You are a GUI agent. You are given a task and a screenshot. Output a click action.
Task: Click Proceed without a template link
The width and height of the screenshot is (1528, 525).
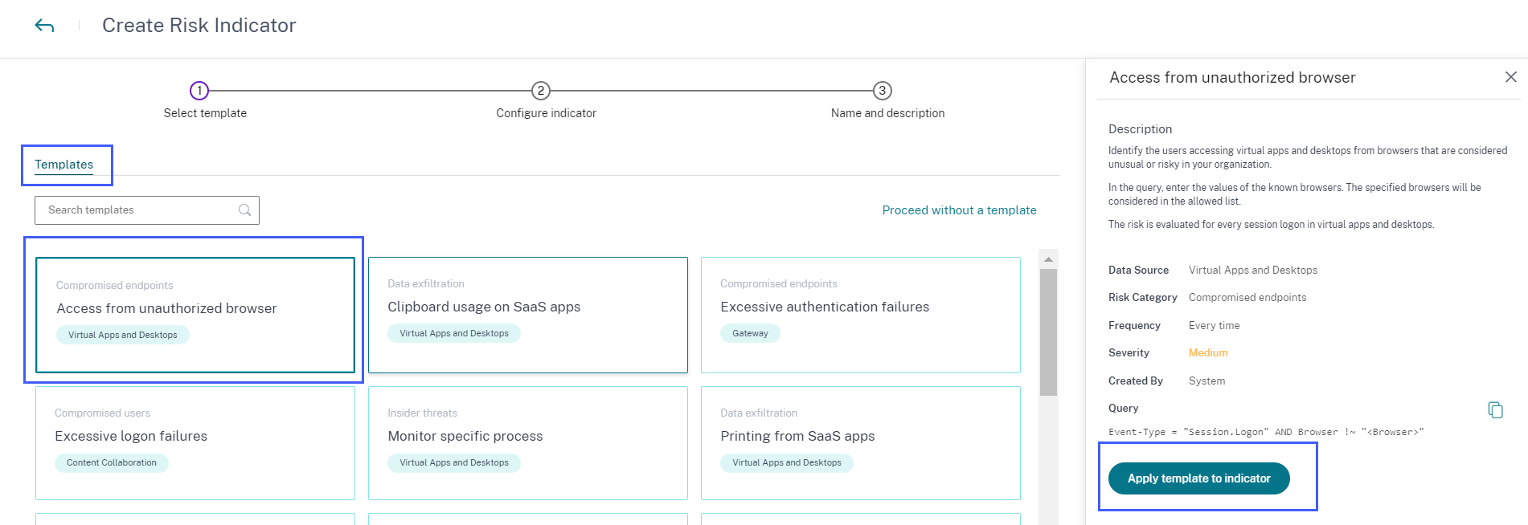(x=959, y=210)
